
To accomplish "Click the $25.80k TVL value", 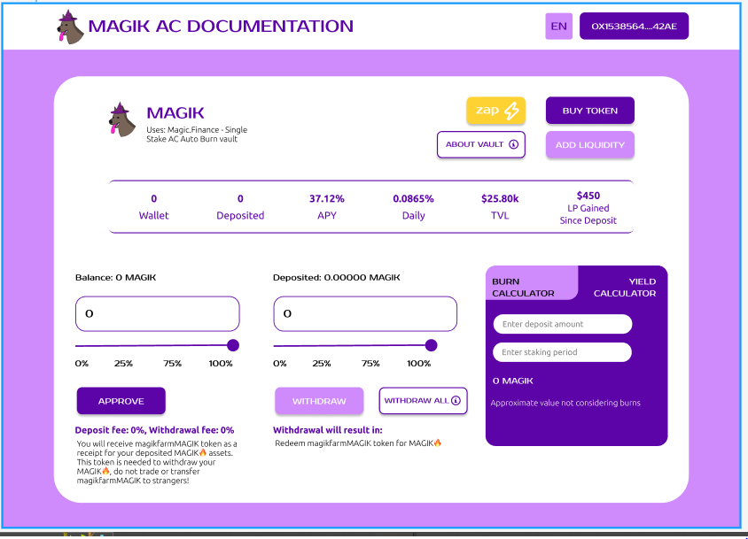I will coord(500,199).
